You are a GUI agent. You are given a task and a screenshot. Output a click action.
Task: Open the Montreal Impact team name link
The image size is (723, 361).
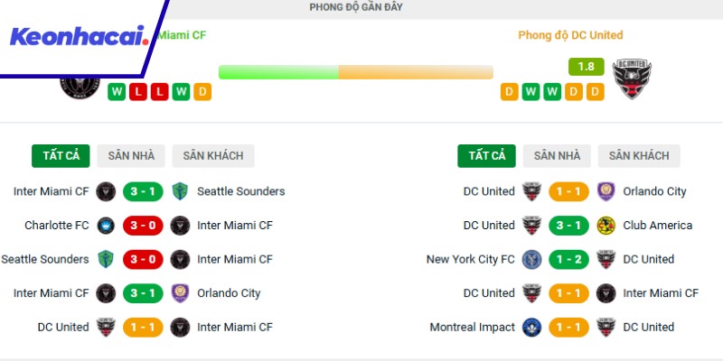(472, 328)
